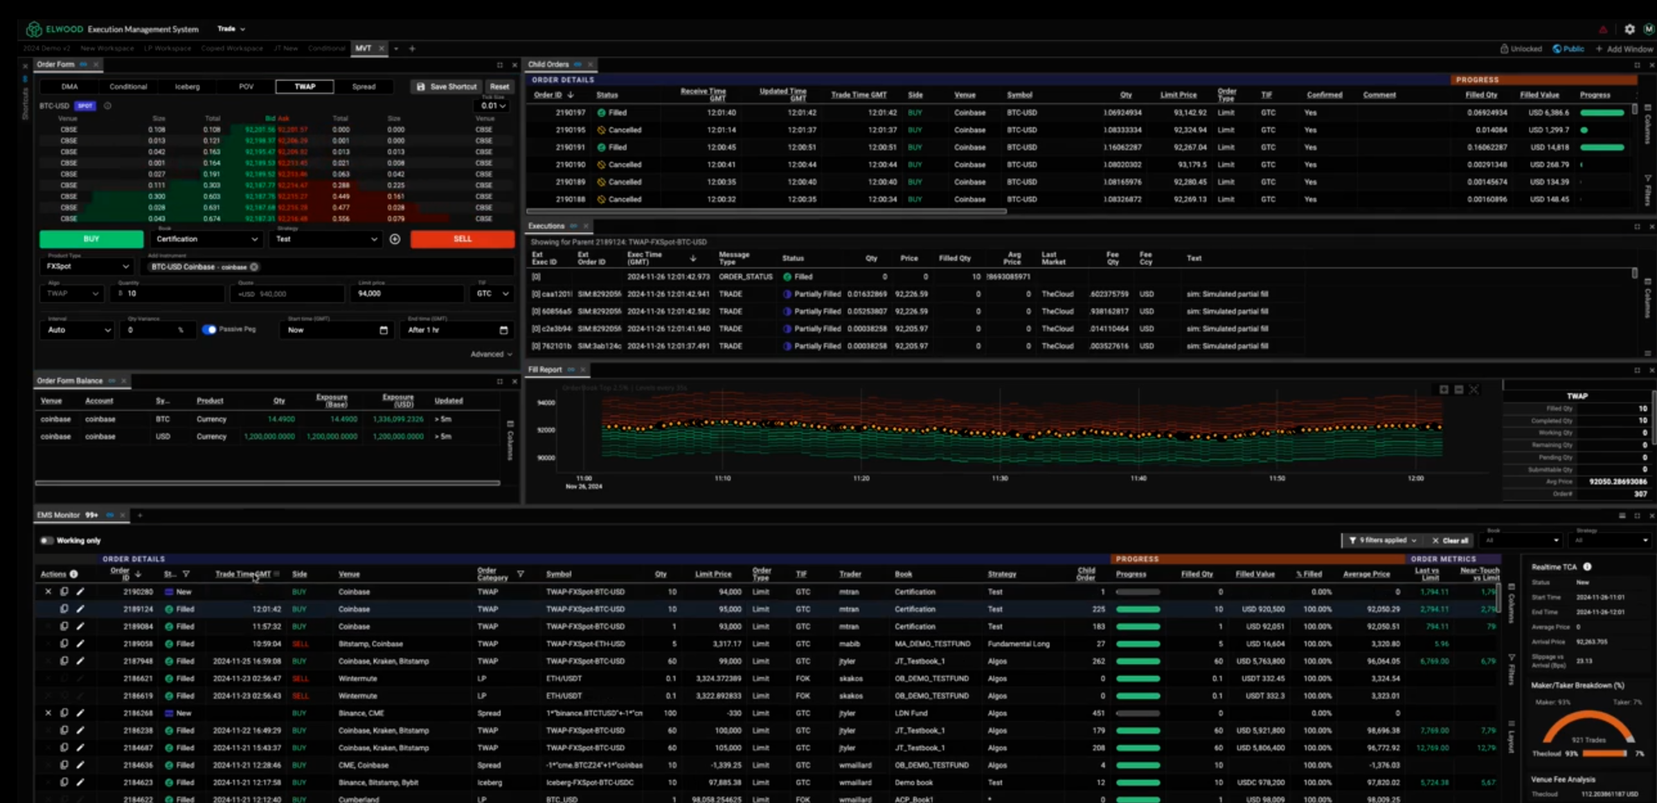Remove the BTC-USD Coinbase instrument chip

click(x=254, y=267)
